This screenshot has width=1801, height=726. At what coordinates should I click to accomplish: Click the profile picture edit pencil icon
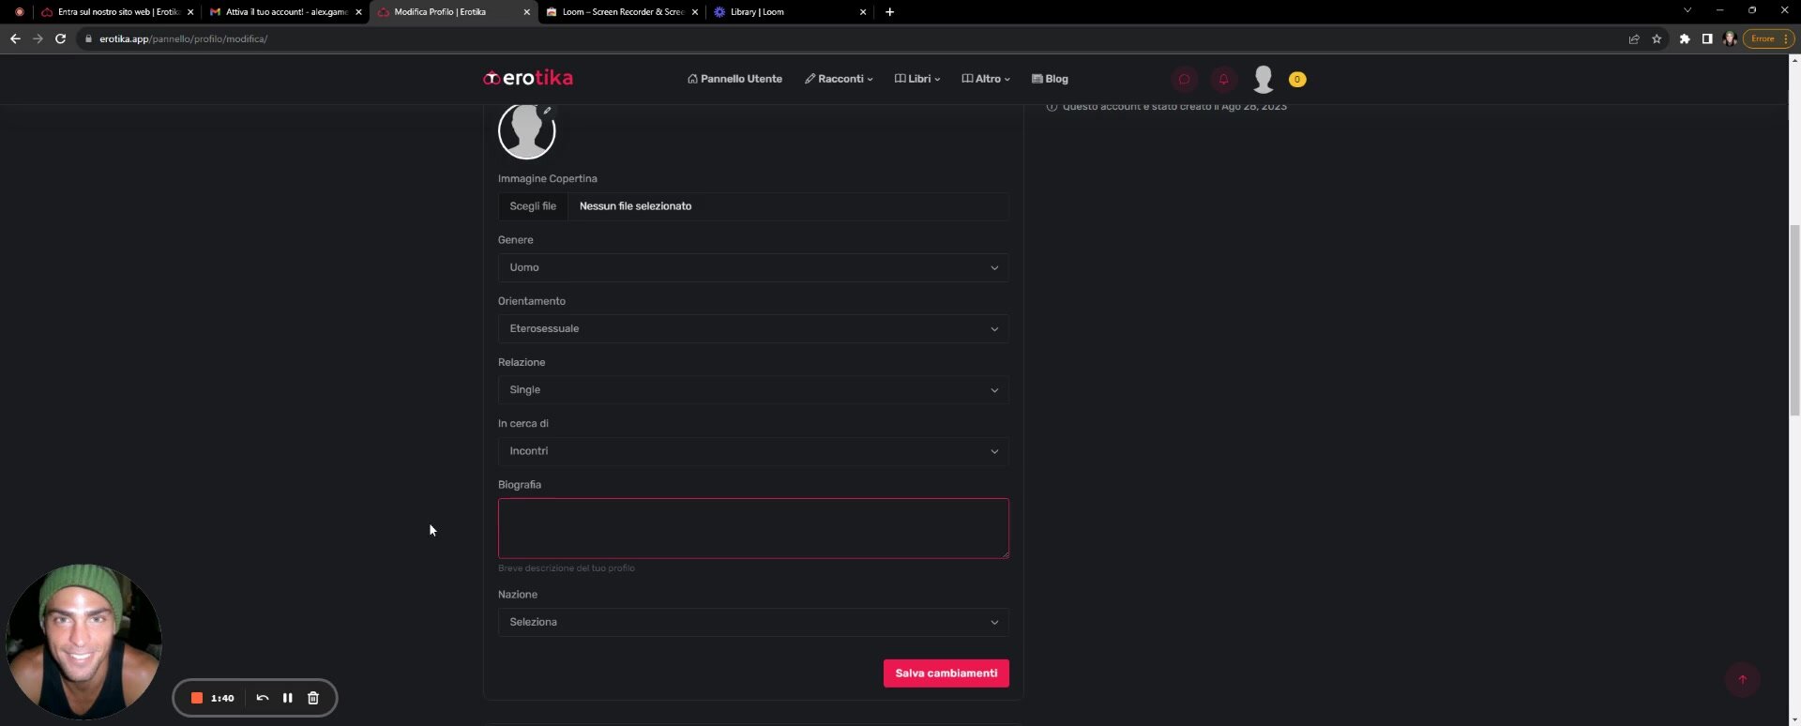547,111
